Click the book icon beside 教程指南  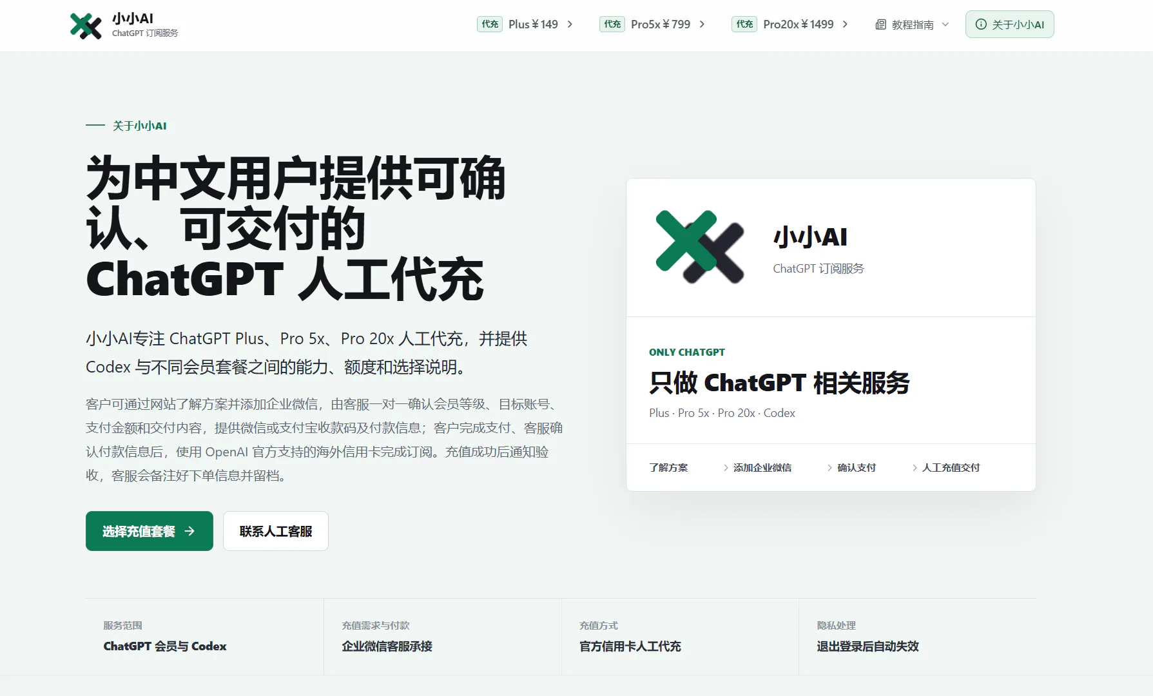click(880, 24)
